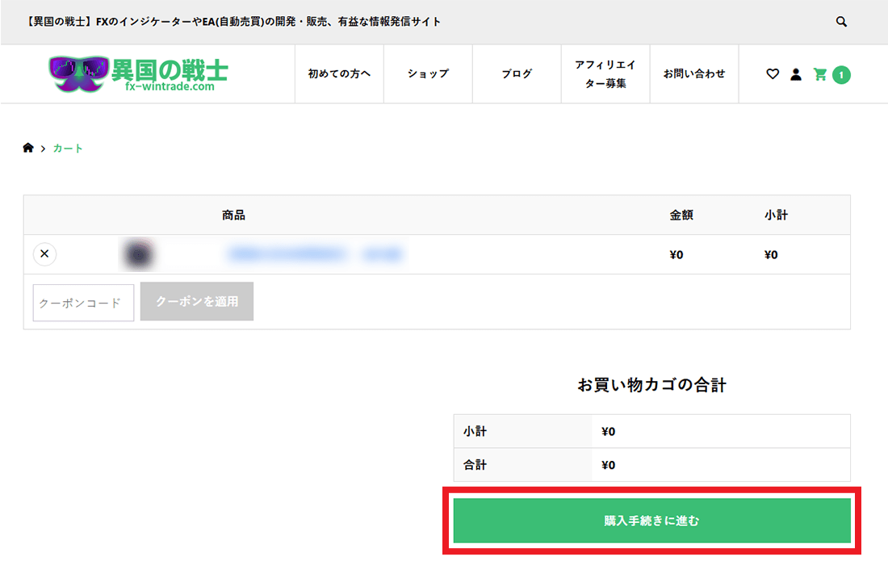The height and width of the screenshot is (565, 888).
Task: Click the blurred product thumbnail image
Action: click(139, 254)
